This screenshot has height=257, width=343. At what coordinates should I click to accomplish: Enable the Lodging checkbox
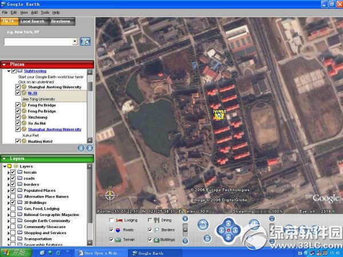pyautogui.click(x=111, y=220)
